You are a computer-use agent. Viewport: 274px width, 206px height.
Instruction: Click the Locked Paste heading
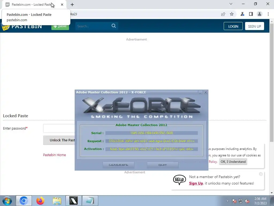click(16, 116)
